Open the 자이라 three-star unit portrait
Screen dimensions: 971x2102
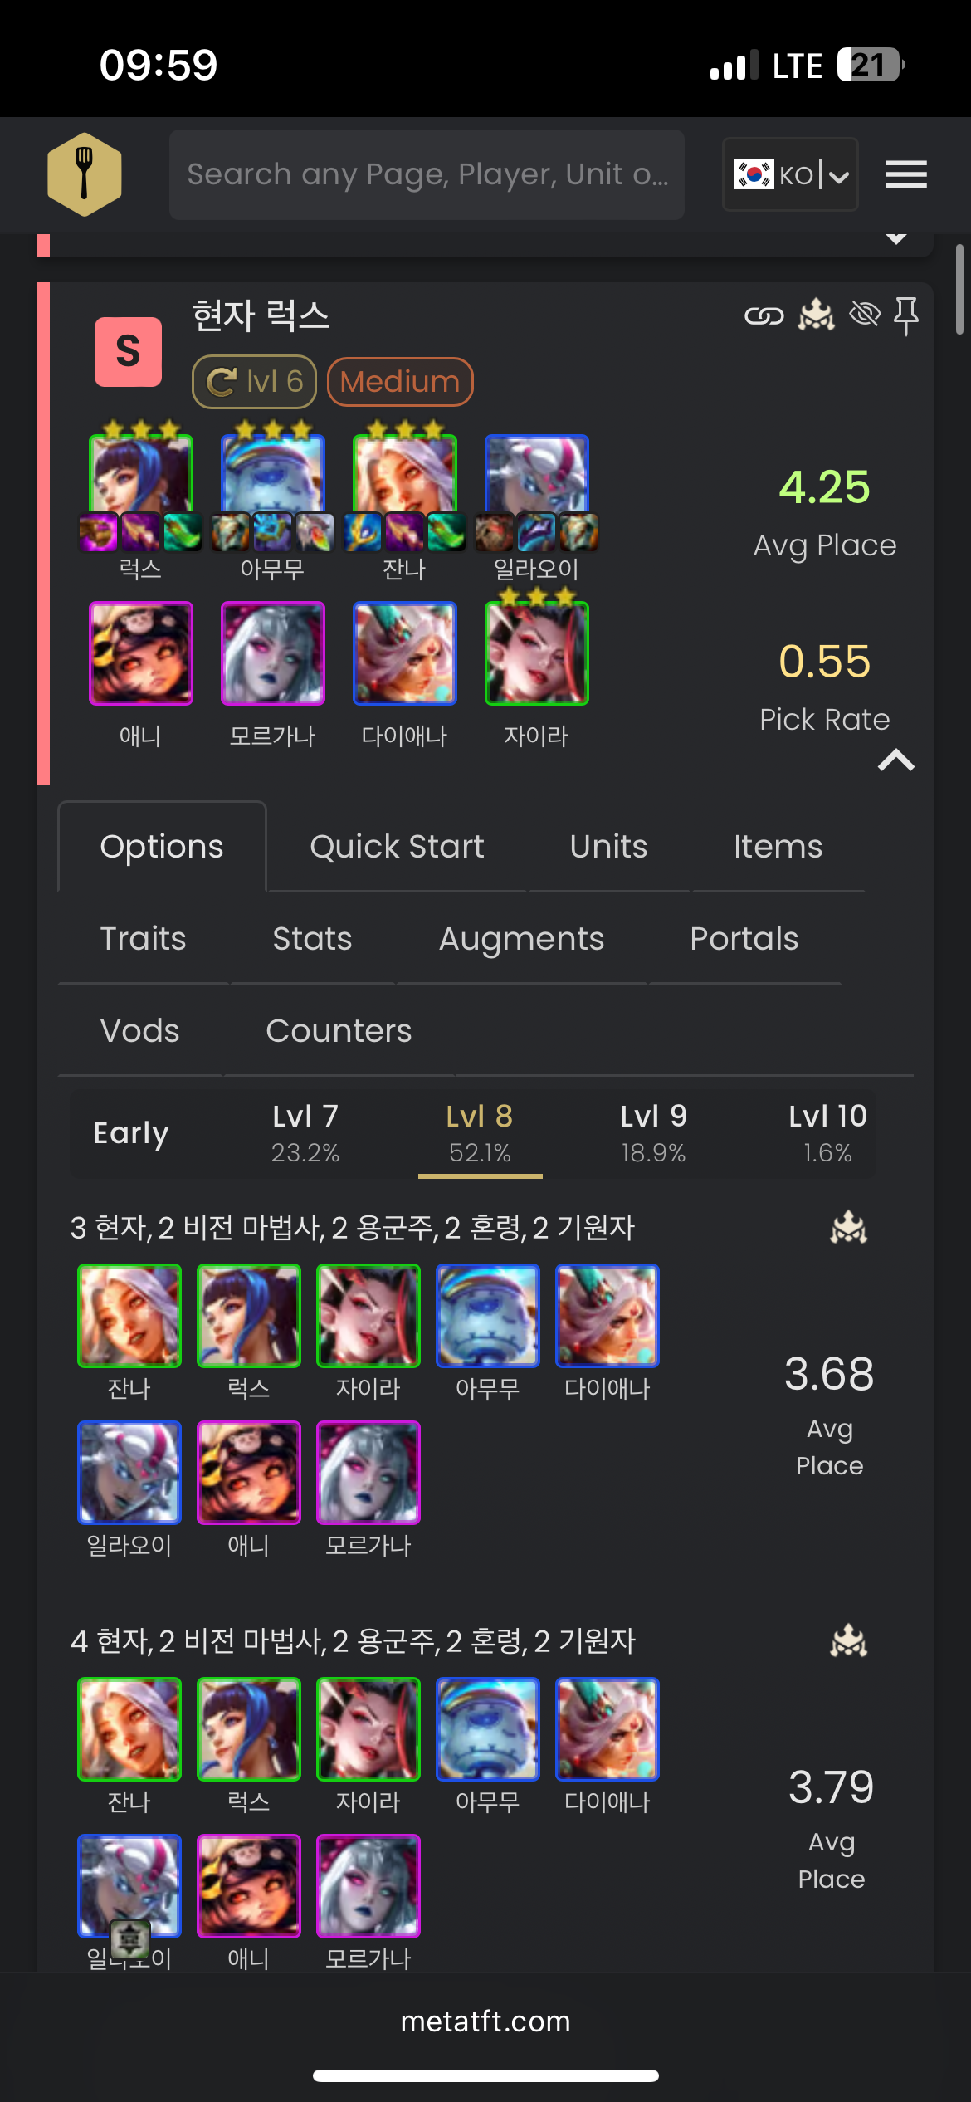pyautogui.click(x=536, y=653)
